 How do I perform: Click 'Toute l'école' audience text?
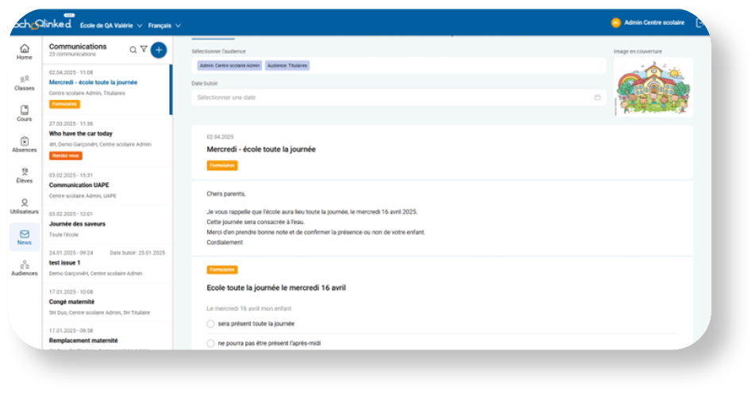coord(64,235)
